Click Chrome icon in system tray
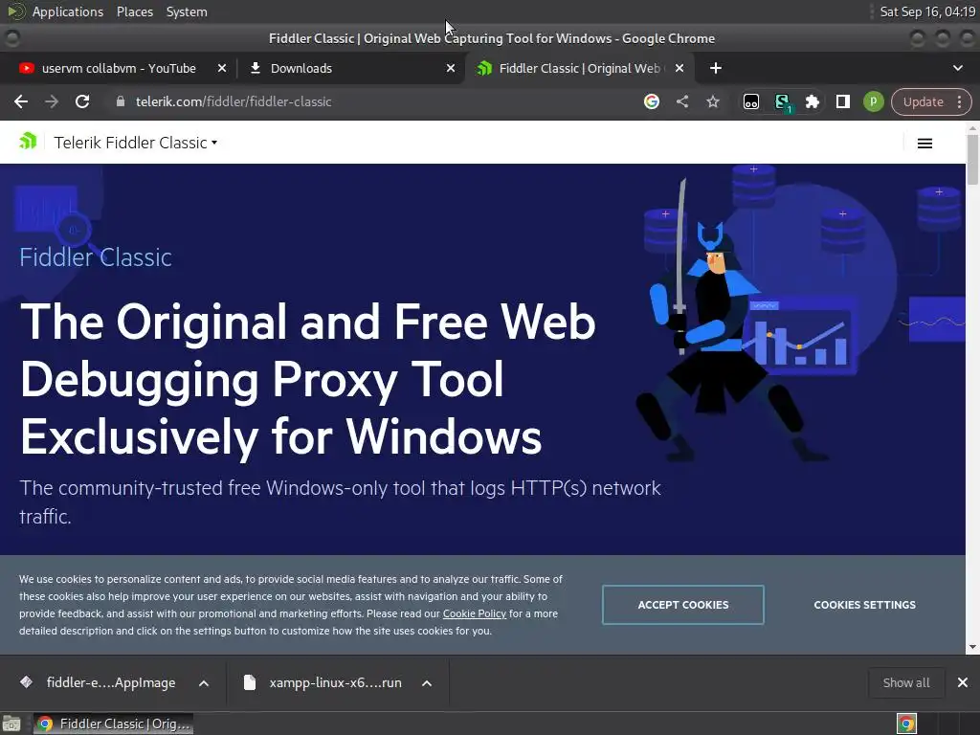 point(906,724)
